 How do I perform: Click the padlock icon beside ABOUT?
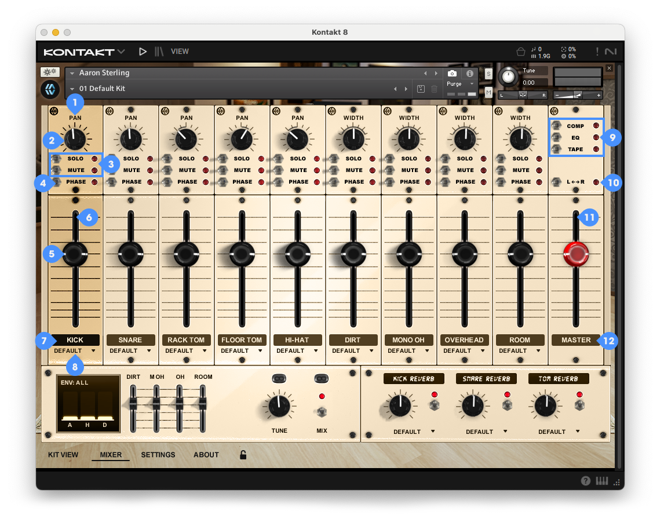[x=243, y=455]
